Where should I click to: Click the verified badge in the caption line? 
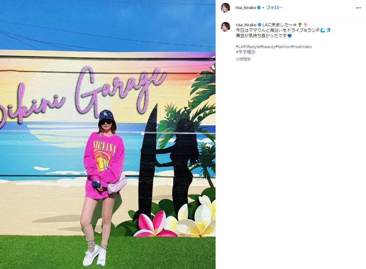(x=259, y=24)
